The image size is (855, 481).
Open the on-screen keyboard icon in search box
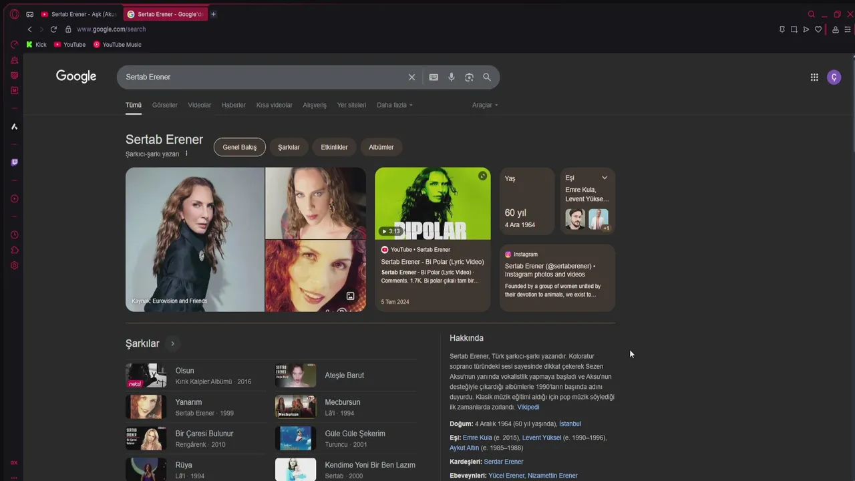[x=434, y=77]
